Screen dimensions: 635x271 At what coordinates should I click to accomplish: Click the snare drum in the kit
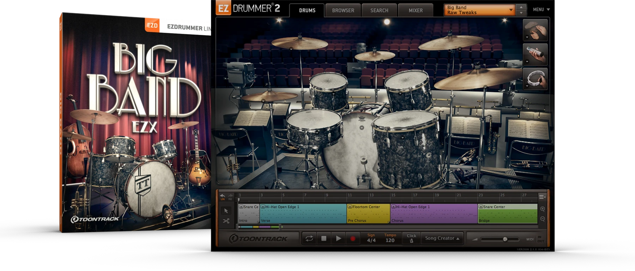[314, 127]
